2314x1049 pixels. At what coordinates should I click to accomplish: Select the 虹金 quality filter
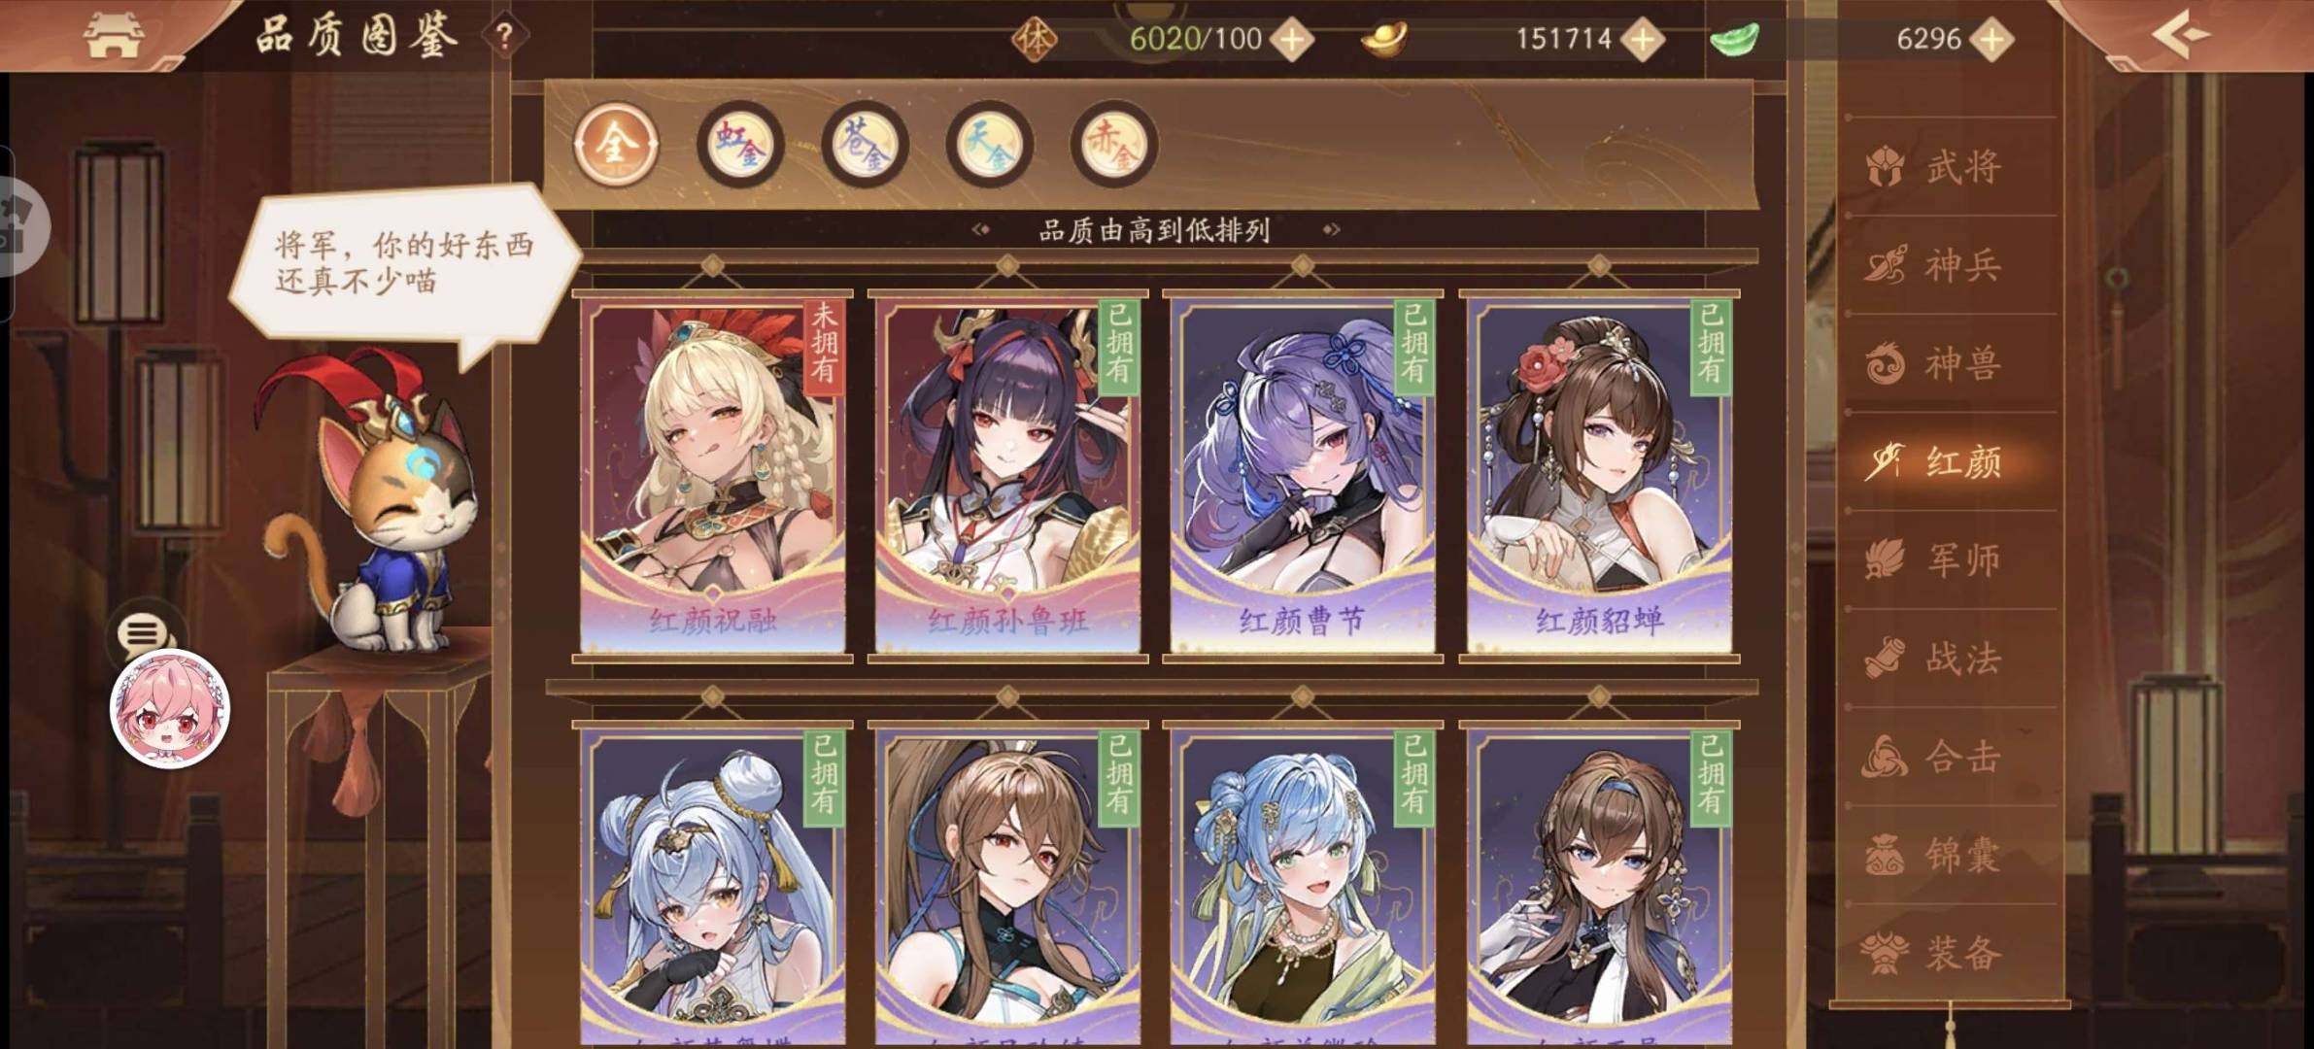[x=740, y=145]
